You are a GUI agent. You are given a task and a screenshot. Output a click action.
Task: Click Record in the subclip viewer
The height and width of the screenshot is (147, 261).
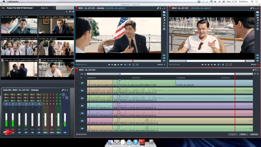click(x=161, y=65)
